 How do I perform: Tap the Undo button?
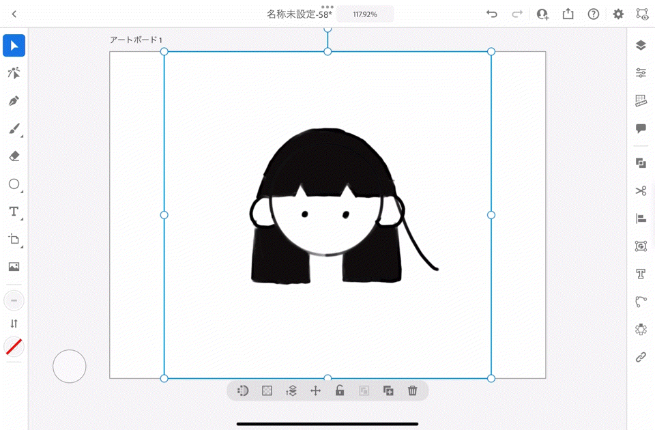[x=491, y=14]
